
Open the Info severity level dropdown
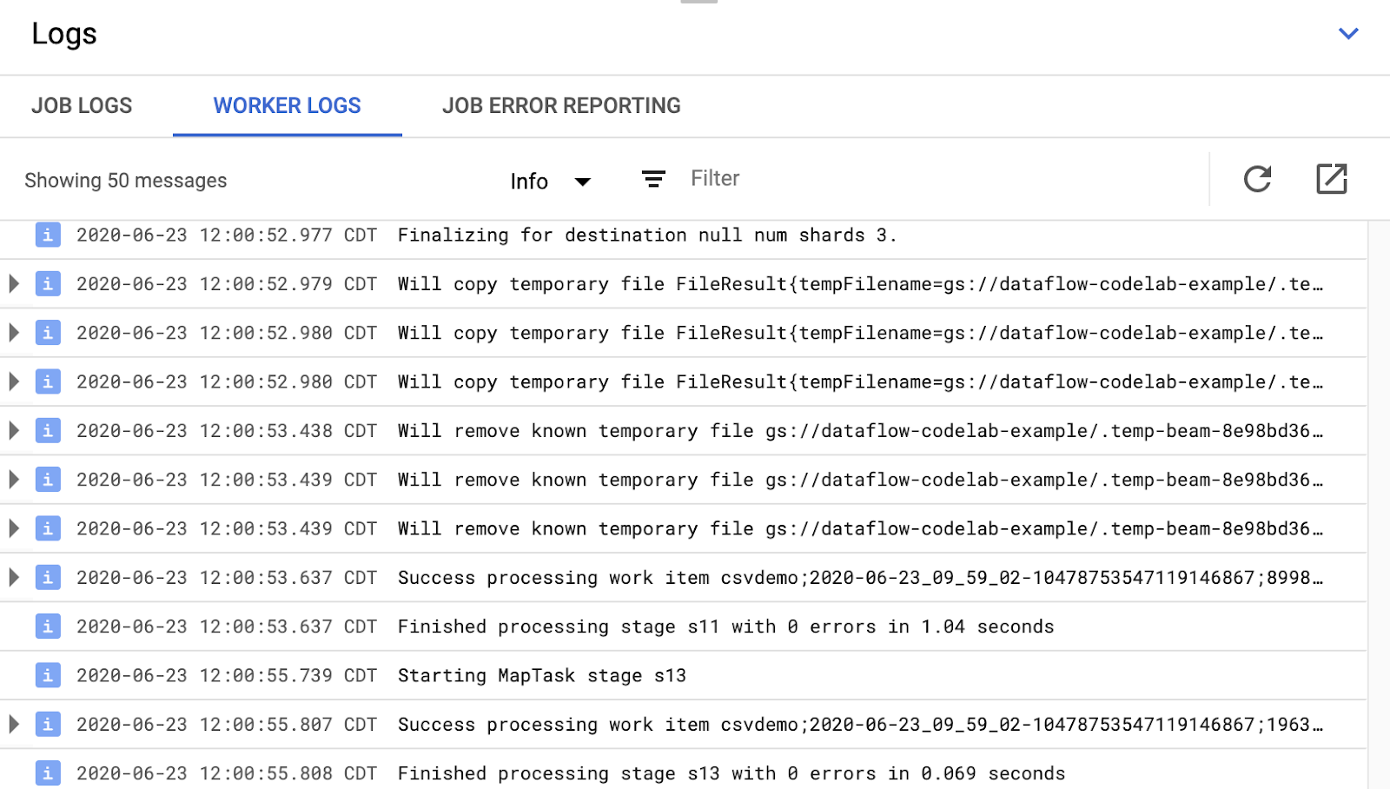tap(550, 181)
